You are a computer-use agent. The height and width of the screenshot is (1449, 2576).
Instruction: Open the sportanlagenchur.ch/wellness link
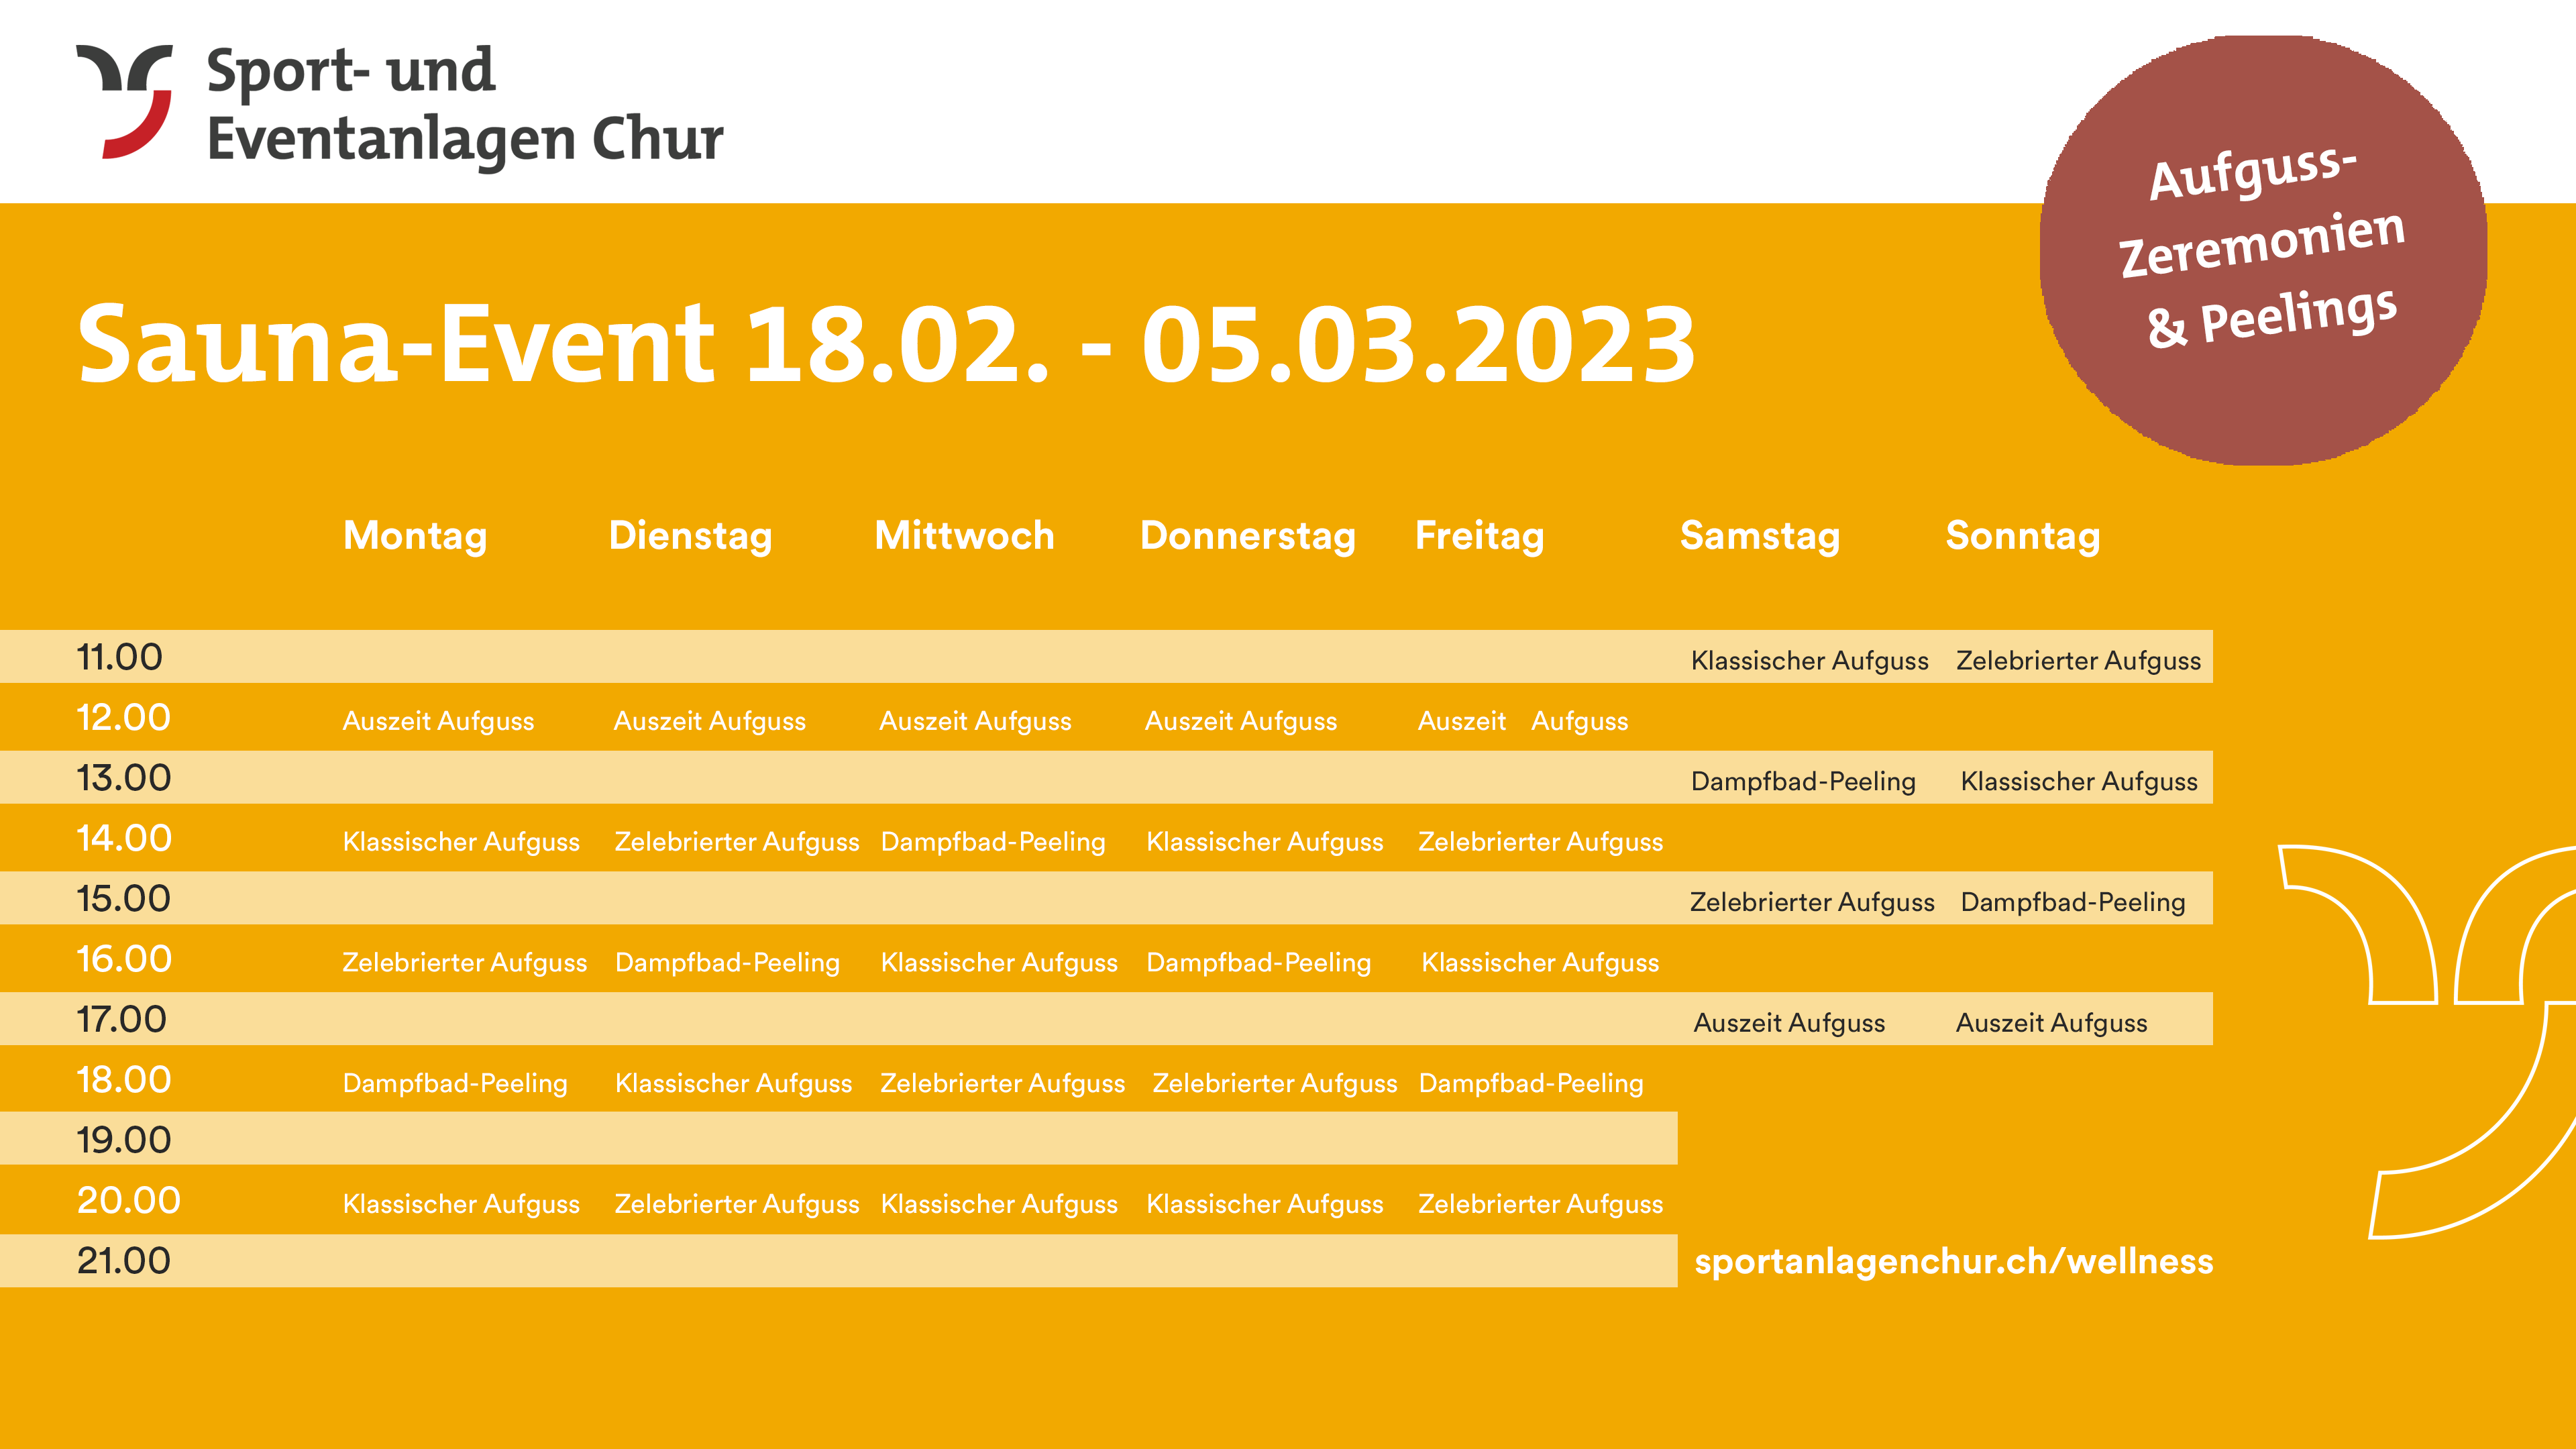point(1954,1262)
